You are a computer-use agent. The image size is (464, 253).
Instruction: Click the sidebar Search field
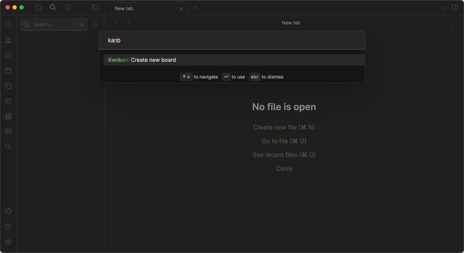54,24
